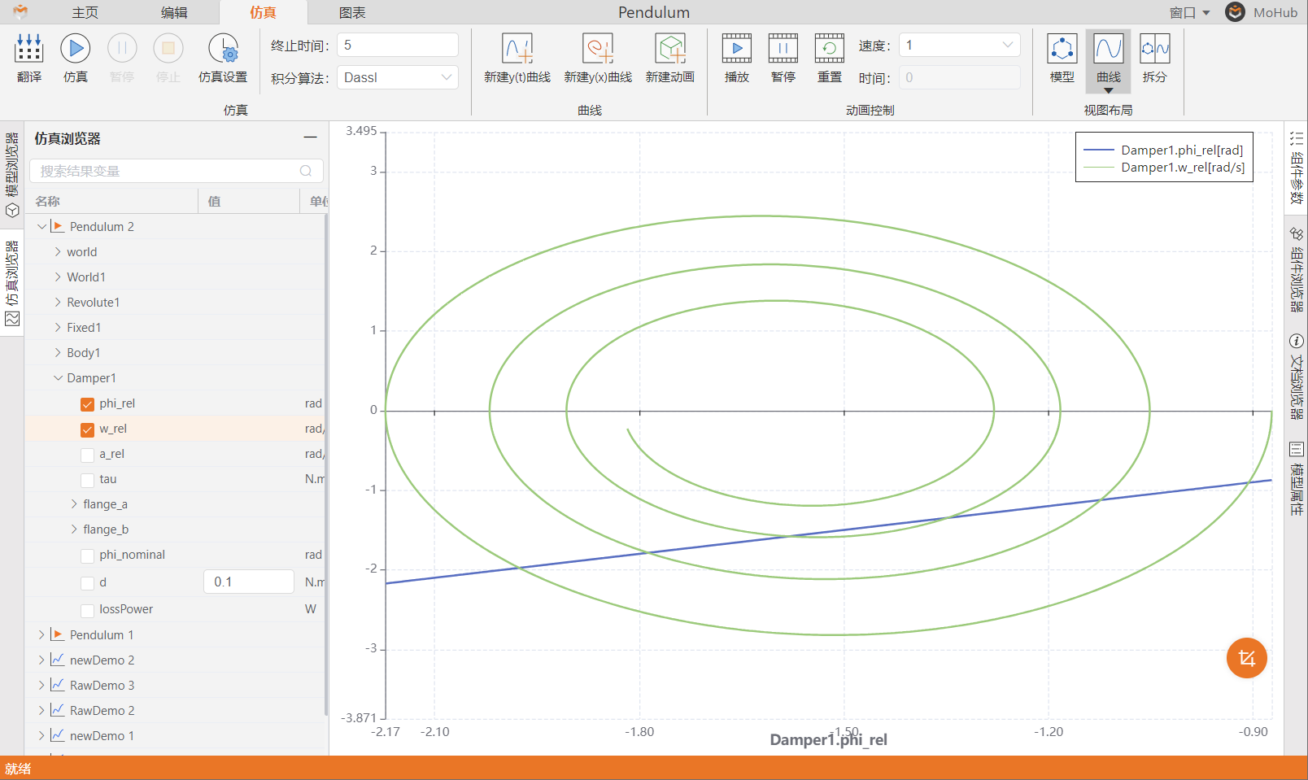Minimize the simulation browser panel

pyautogui.click(x=310, y=137)
